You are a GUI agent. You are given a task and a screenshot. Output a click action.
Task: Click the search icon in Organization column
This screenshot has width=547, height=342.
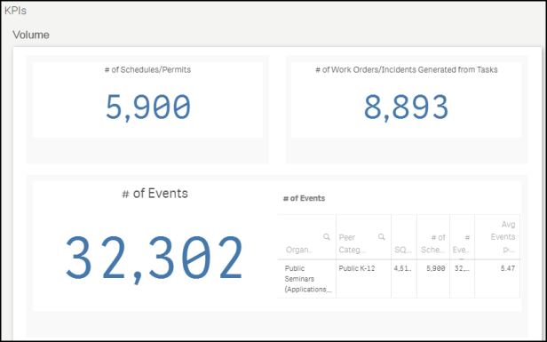pos(327,237)
